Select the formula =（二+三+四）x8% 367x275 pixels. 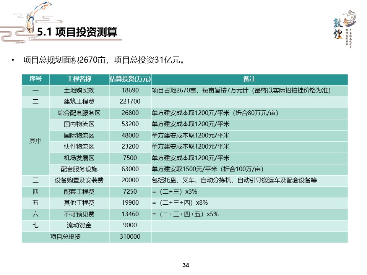click(x=180, y=203)
